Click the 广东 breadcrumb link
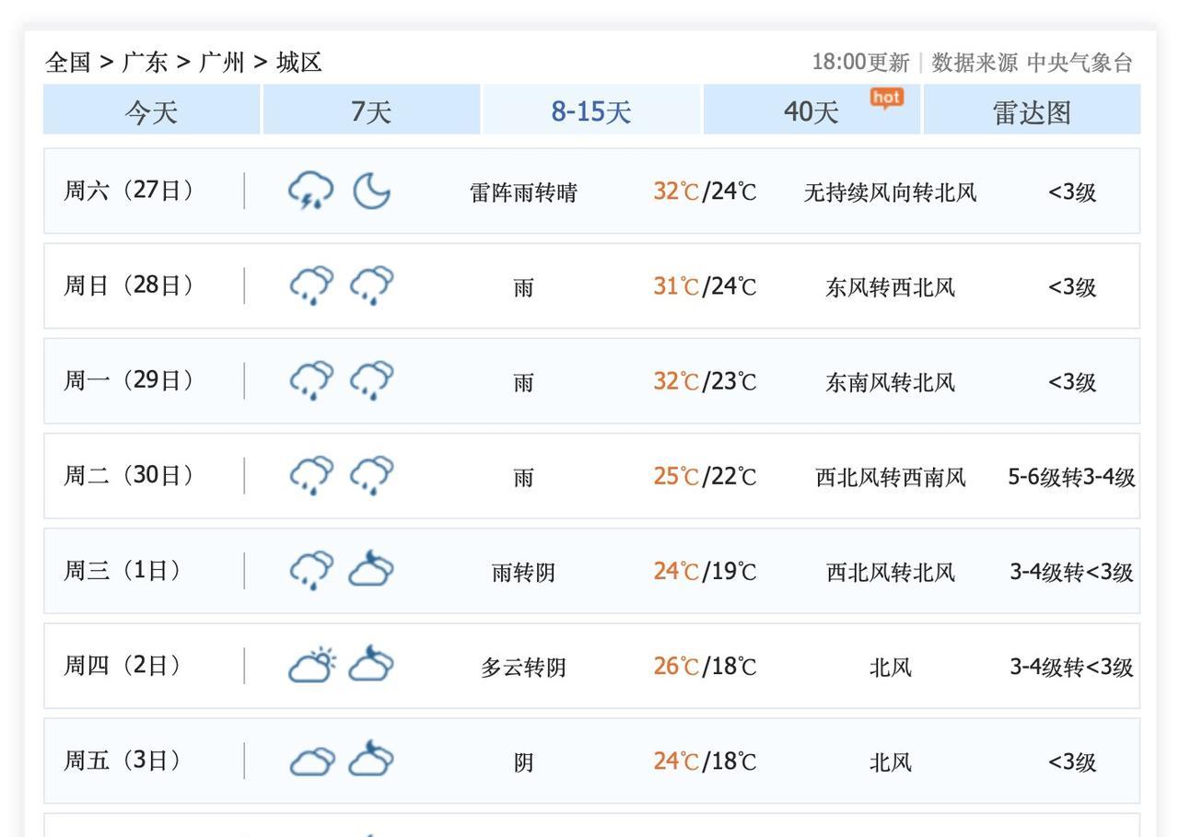This screenshot has width=1179, height=837. coord(146,63)
